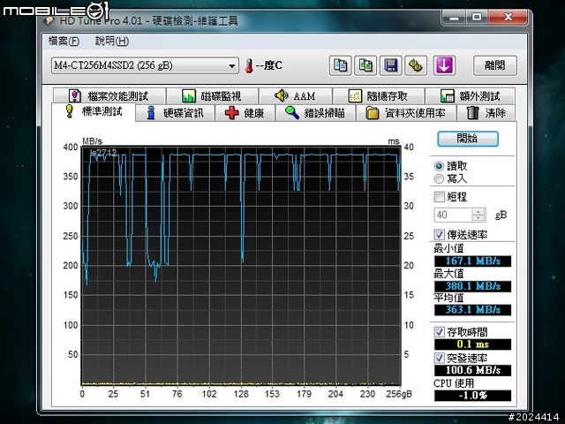Viewport: 565px width, 424px height.
Task: Open the 說明(H) menu
Action: (112, 42)
